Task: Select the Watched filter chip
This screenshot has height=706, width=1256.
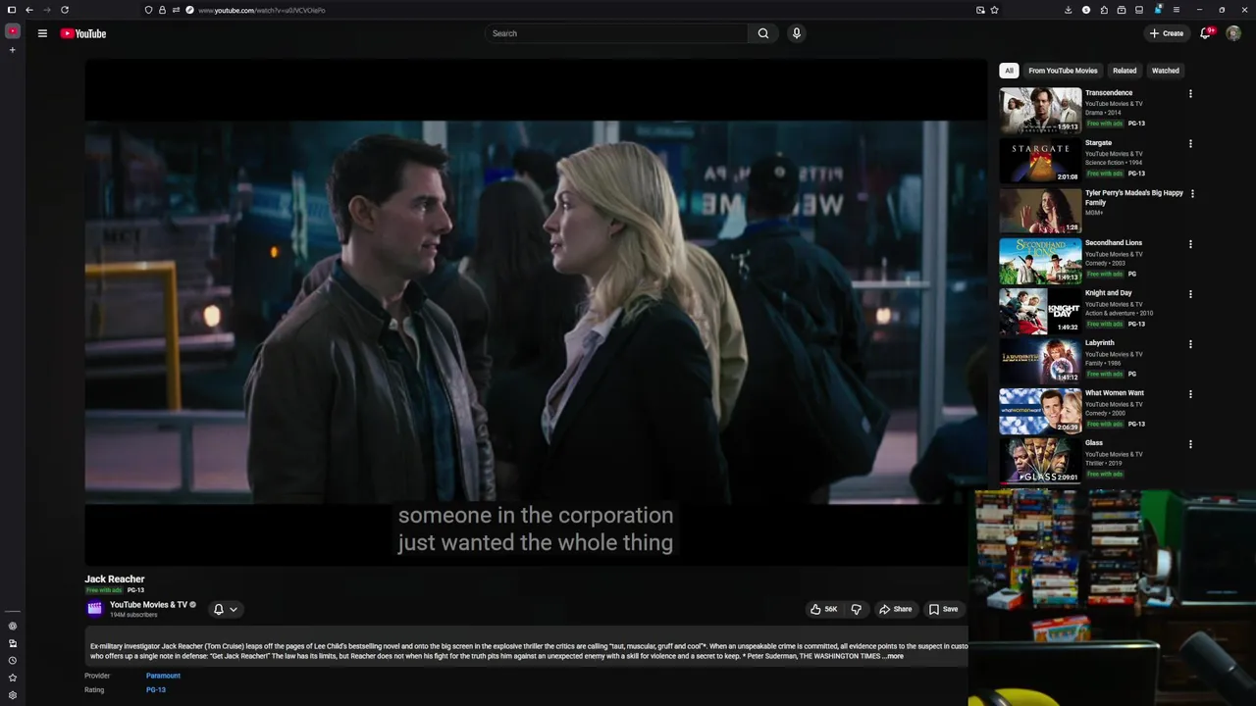Action: pos(1166,71)
